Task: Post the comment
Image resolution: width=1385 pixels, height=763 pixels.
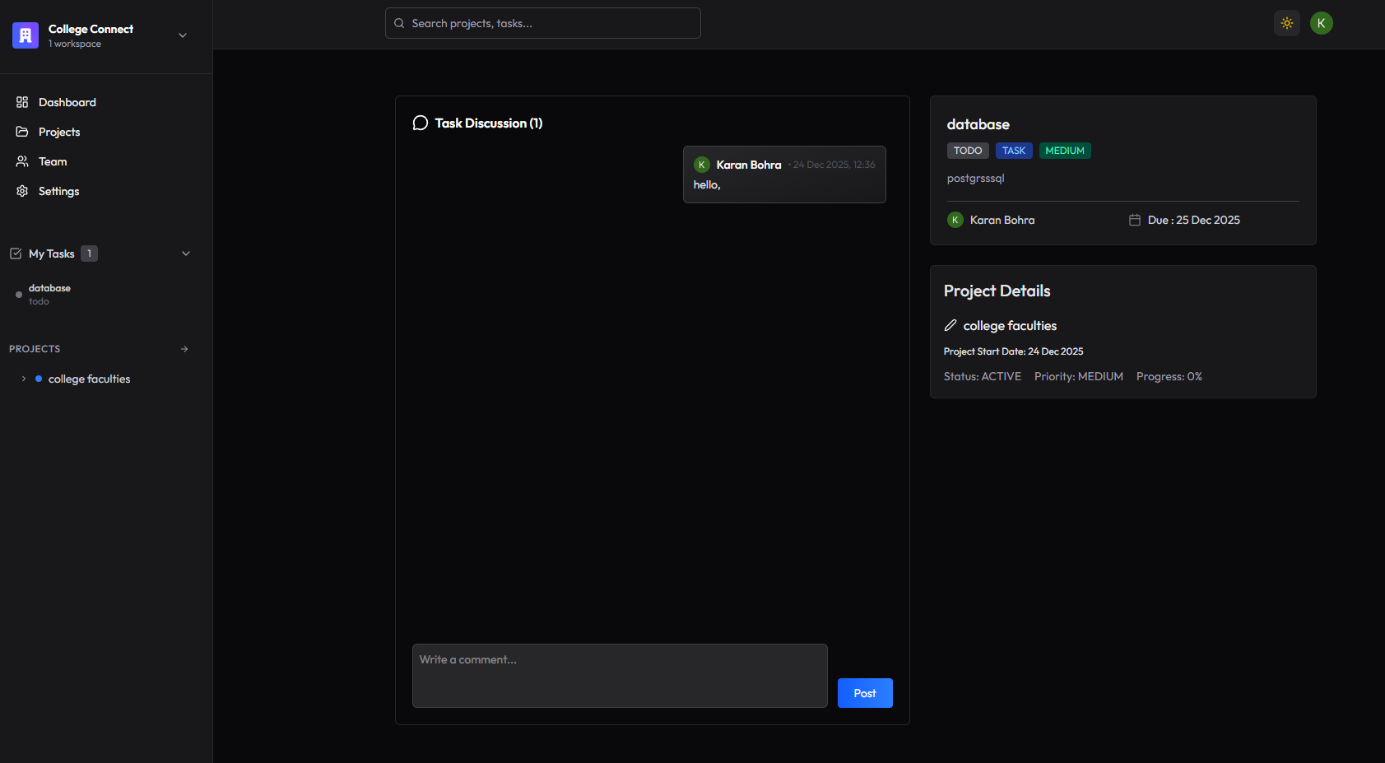Action: [865, 693]
